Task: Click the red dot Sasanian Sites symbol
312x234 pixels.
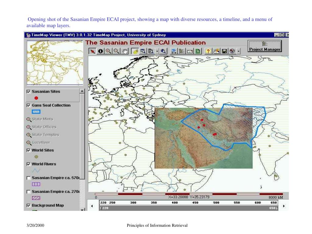Action: [x=36, y=98]
